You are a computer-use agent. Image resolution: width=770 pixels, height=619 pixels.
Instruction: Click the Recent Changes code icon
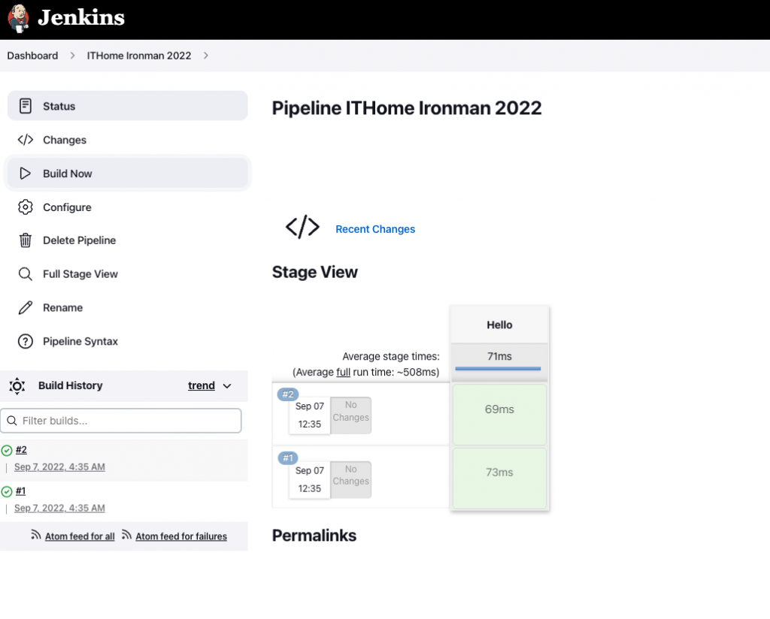(302, 228)
